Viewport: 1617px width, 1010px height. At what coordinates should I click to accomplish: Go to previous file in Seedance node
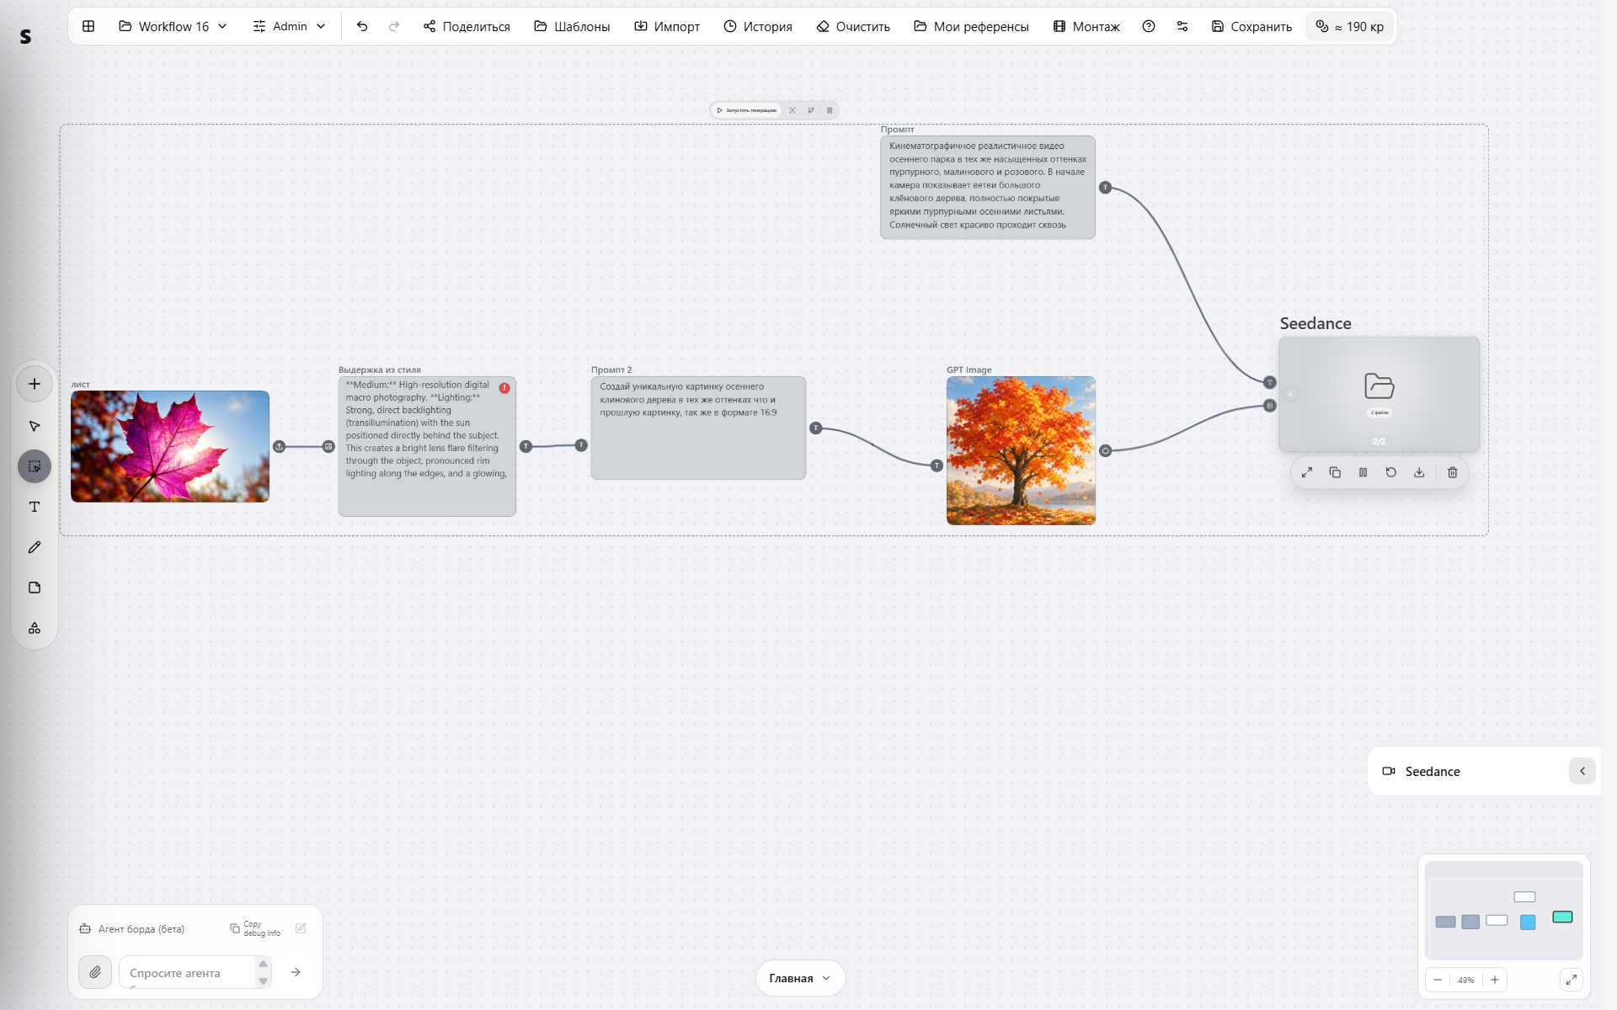[x=1291, y=394]
